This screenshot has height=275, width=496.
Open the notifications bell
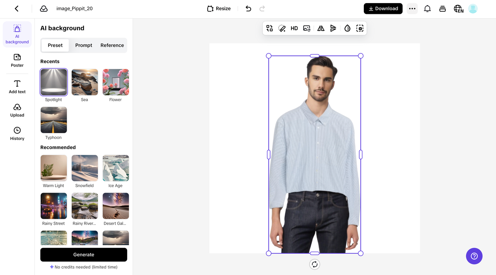coord(427,9)
